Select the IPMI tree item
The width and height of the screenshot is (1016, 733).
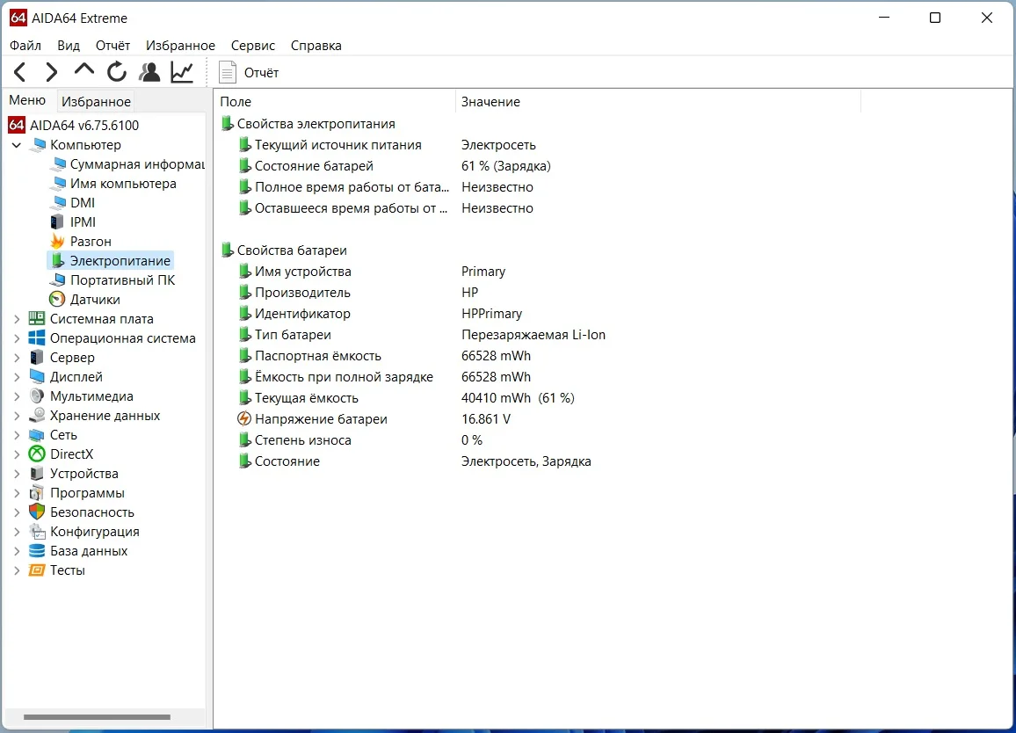pyautogui.click(x=74, y=221)
